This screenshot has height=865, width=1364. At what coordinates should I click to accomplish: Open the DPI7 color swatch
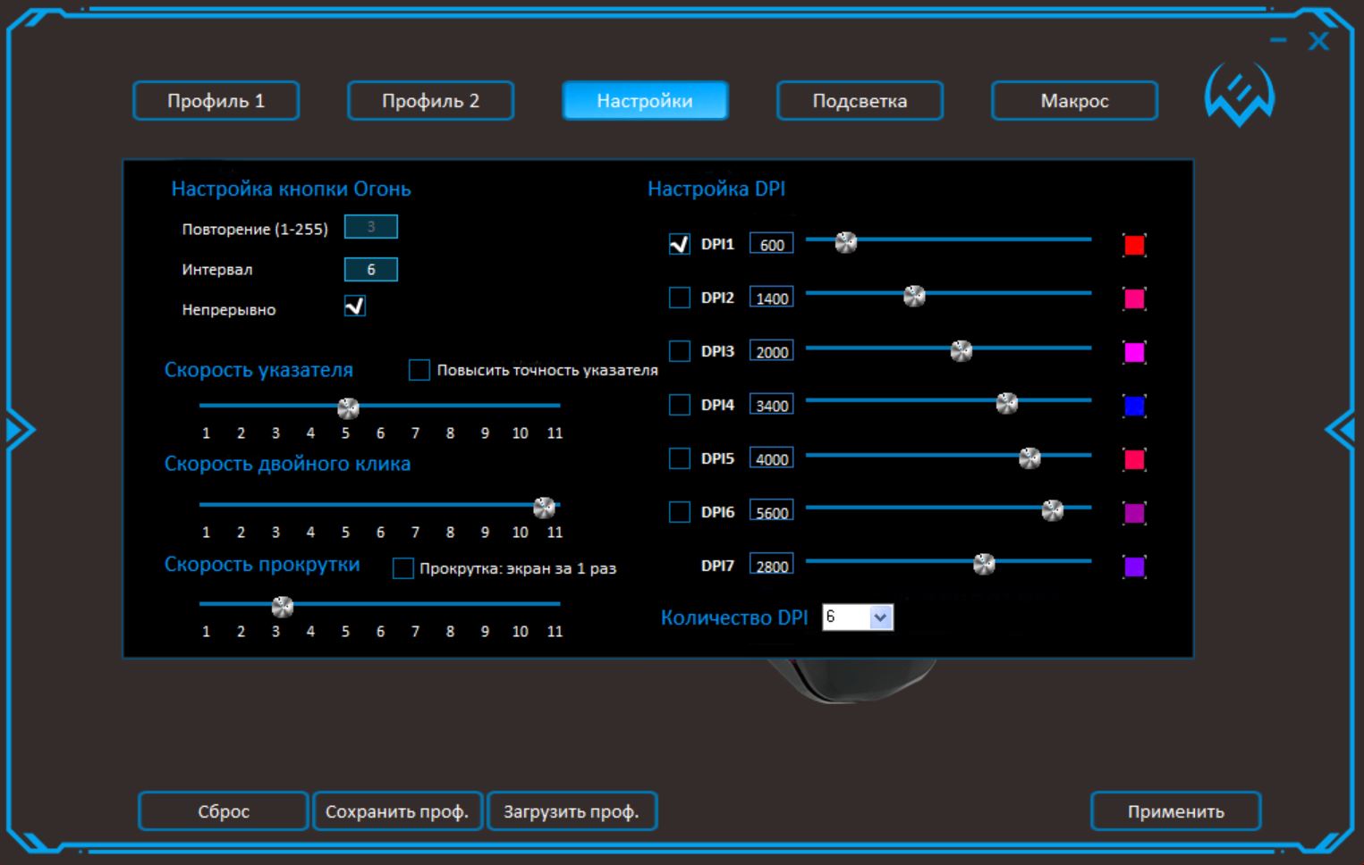[x=1134, y=567]
